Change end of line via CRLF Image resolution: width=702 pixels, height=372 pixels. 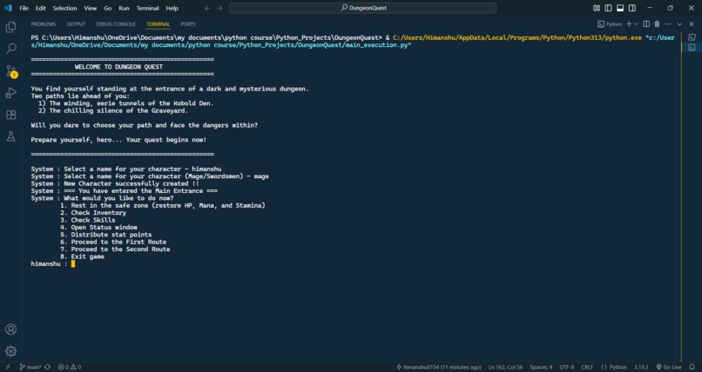pyautogui.click(x=587, y=367)
